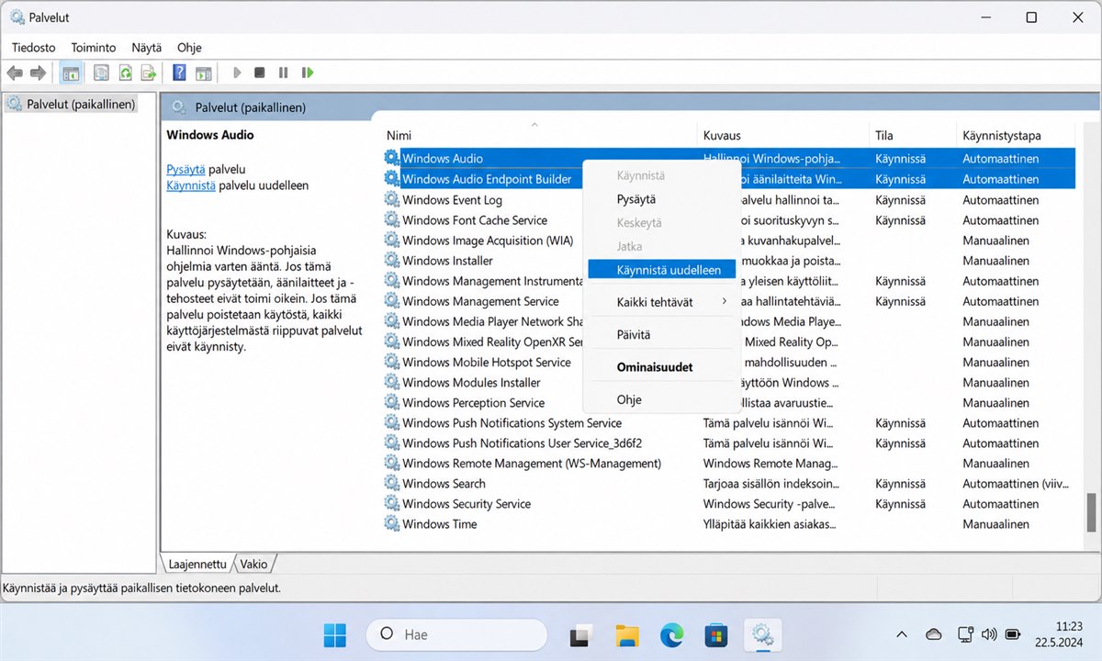
Task: Click the gear icon beside Windows Installer
Action: pos(392,261)
